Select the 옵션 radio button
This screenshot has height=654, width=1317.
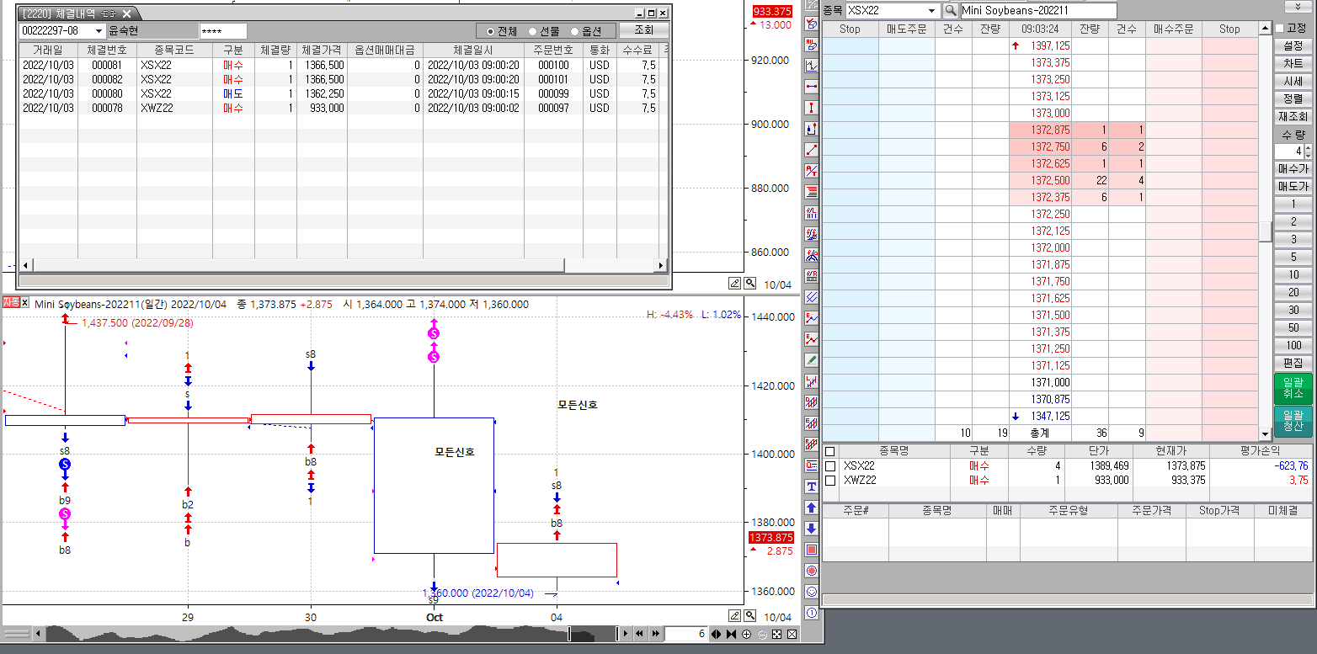575,31
